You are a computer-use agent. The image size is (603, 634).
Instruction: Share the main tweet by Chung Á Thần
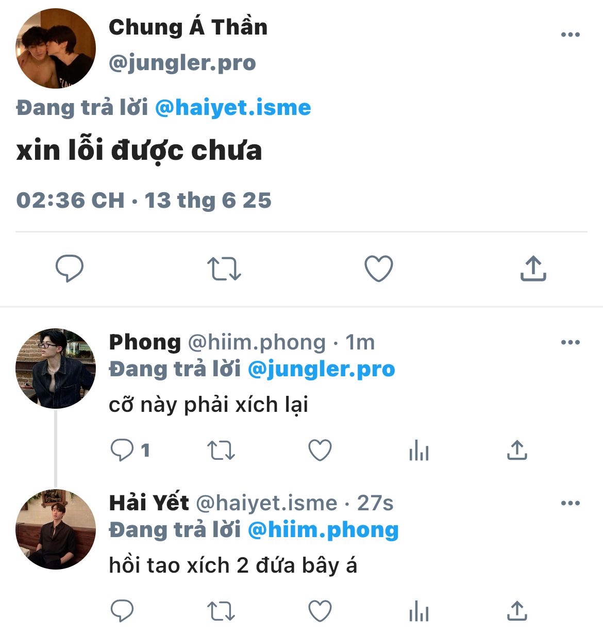533,268
